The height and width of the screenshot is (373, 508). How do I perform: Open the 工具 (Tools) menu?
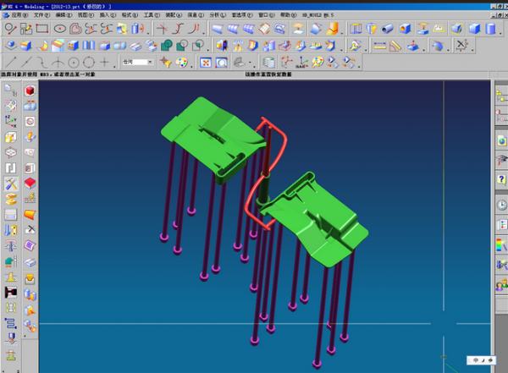152,15
